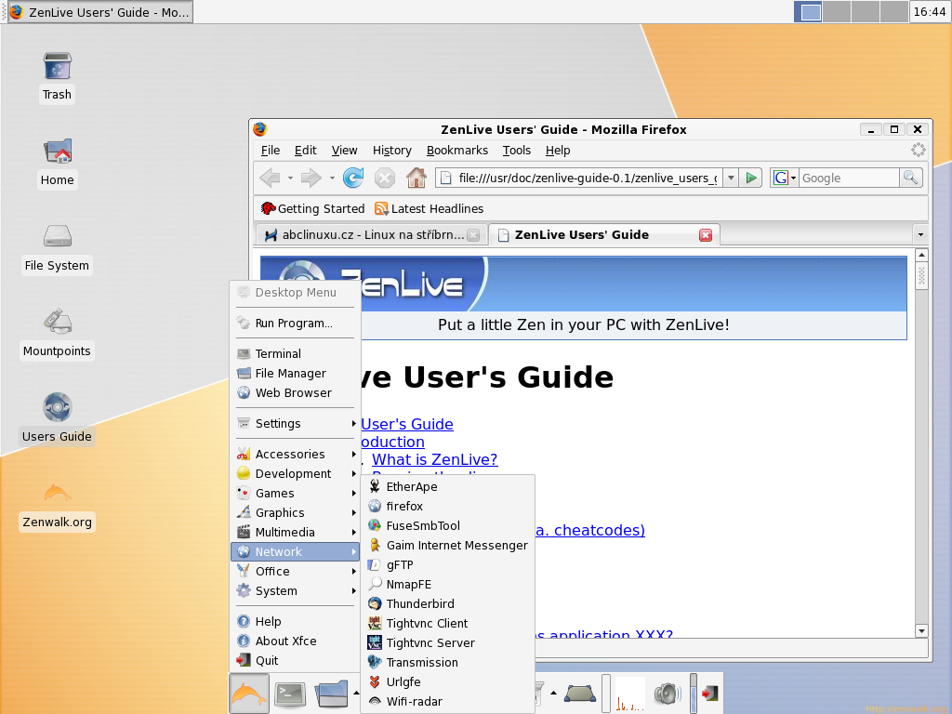Viewport: 952px width, 714px height.
Task: Open the Firefox Tools menu
Action: pyautogui.click(x=517, y=151)
